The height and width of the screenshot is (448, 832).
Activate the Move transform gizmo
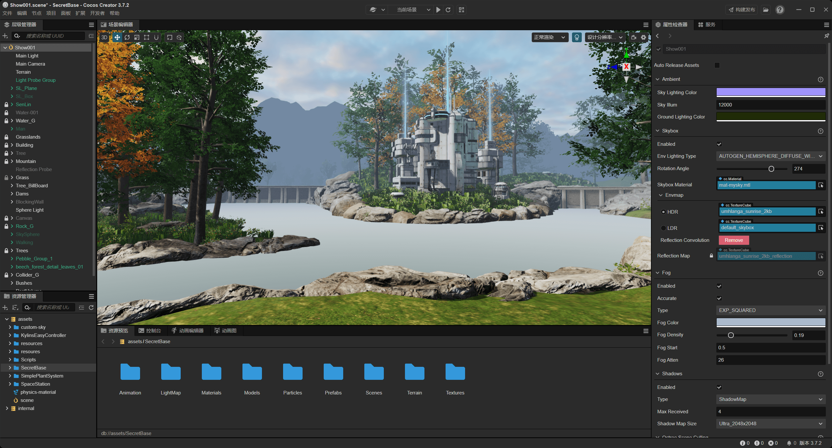point(117,37)
